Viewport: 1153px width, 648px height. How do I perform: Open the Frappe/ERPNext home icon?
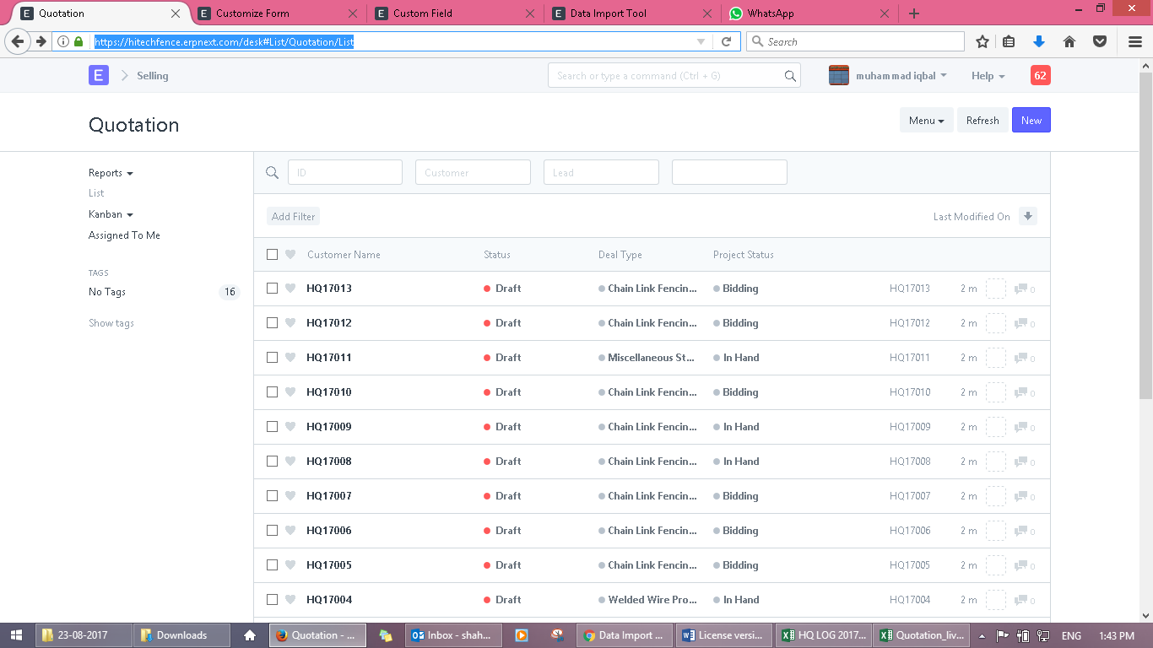point(99,75)
